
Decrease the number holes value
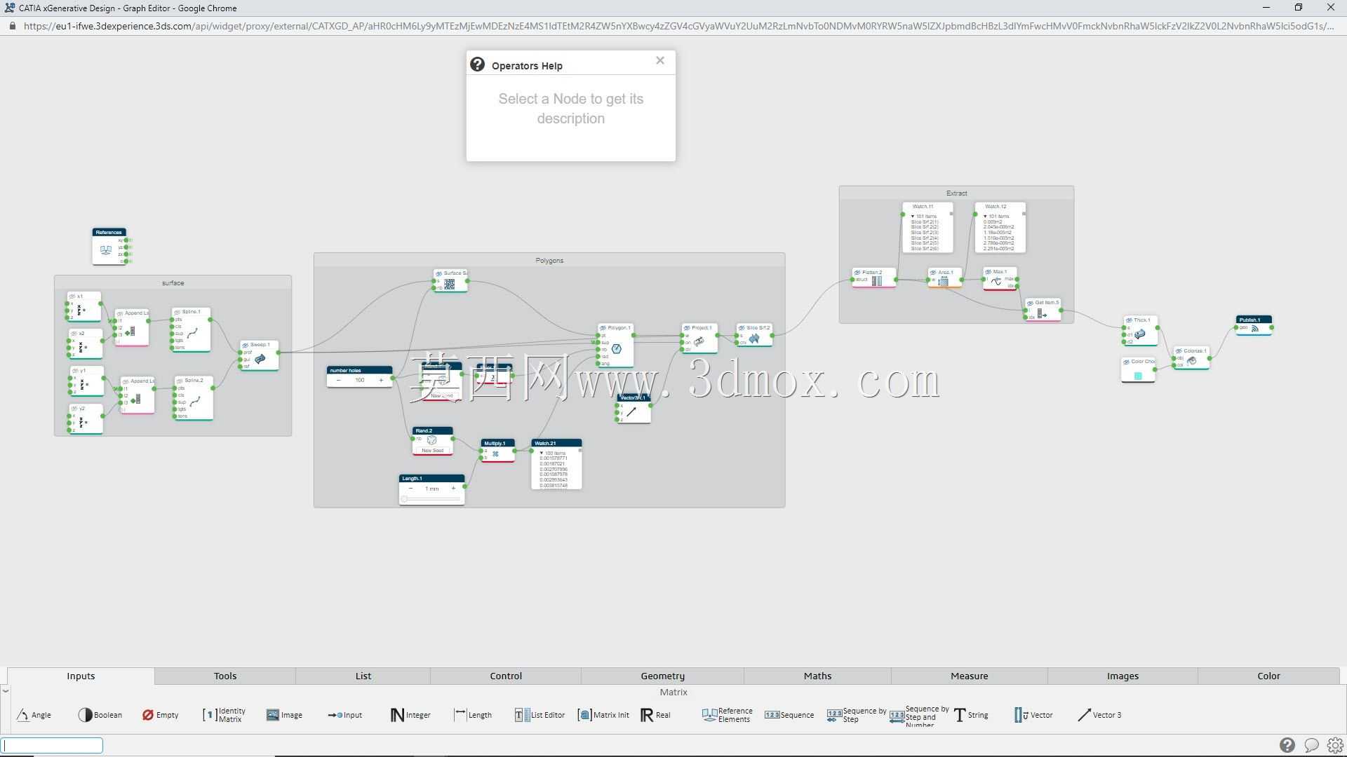[338, 381]
